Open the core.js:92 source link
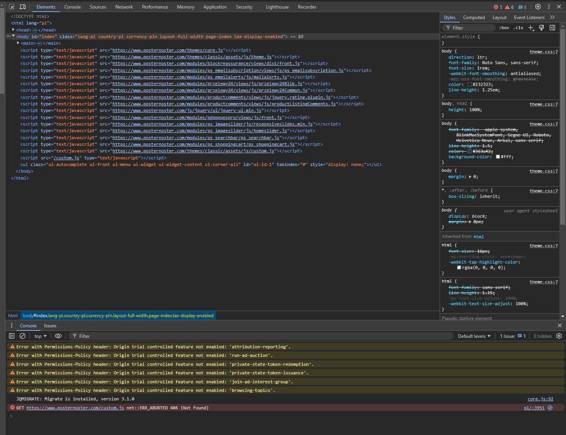 tap(540, 399)
